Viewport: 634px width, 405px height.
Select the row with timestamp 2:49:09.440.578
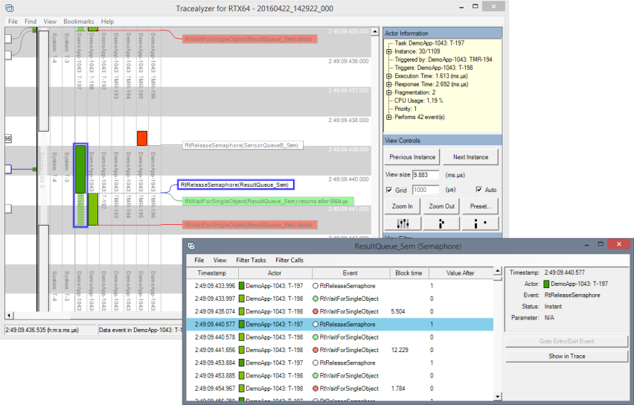[339, 337]
